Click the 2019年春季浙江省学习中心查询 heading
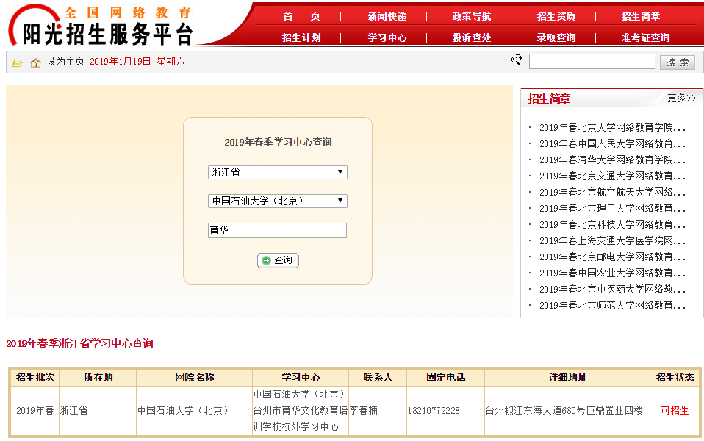The width and height of the screenshot is (704, 441). coord(79,344)
